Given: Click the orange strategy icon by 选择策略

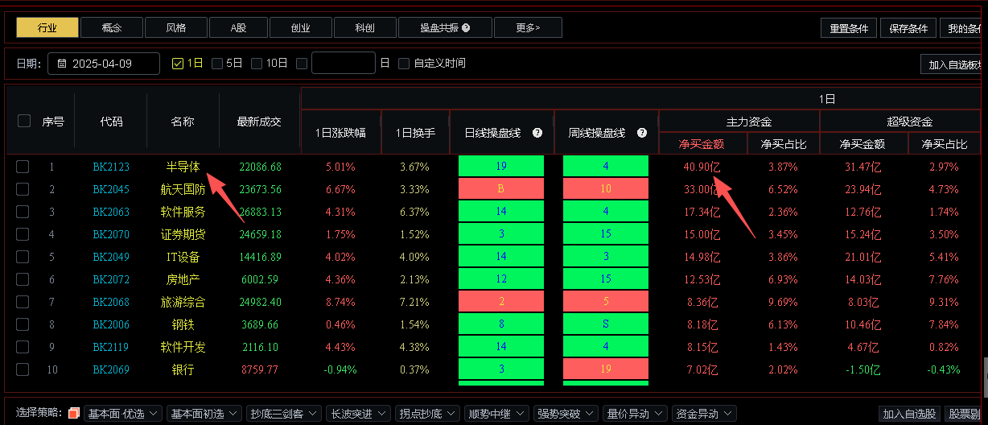Looking at the screenshot, I should [x=74, y=414].
